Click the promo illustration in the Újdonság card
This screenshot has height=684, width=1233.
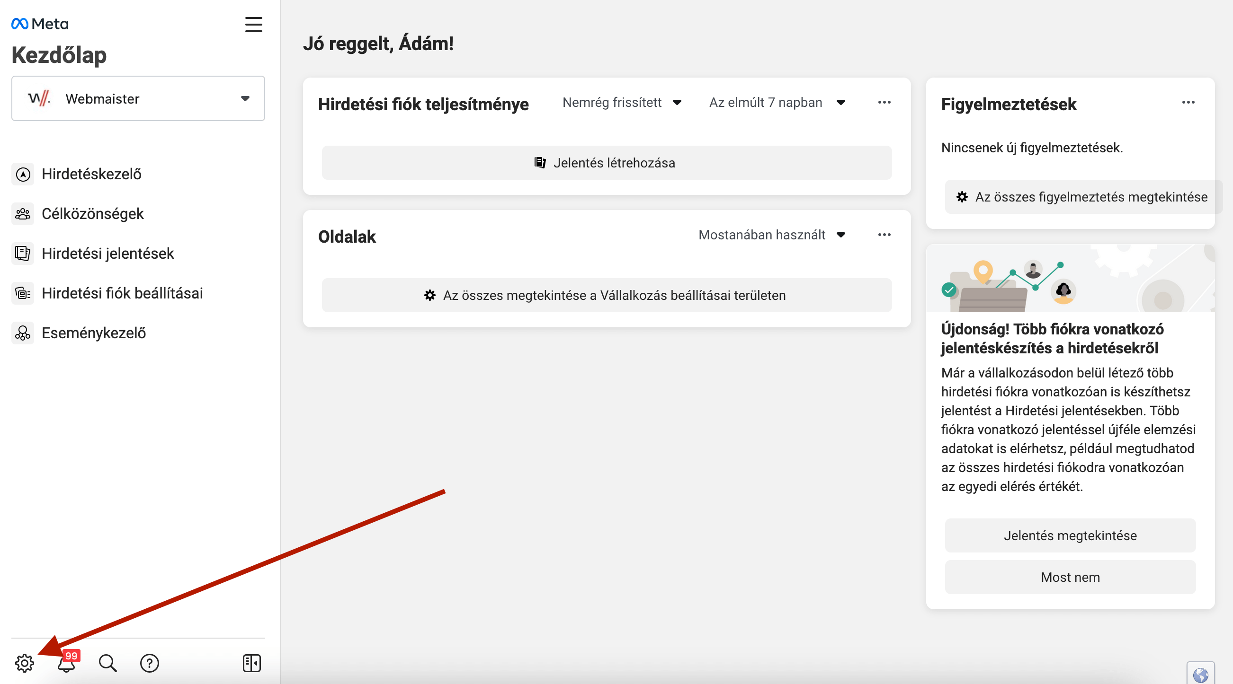(x=1071, y=279)
